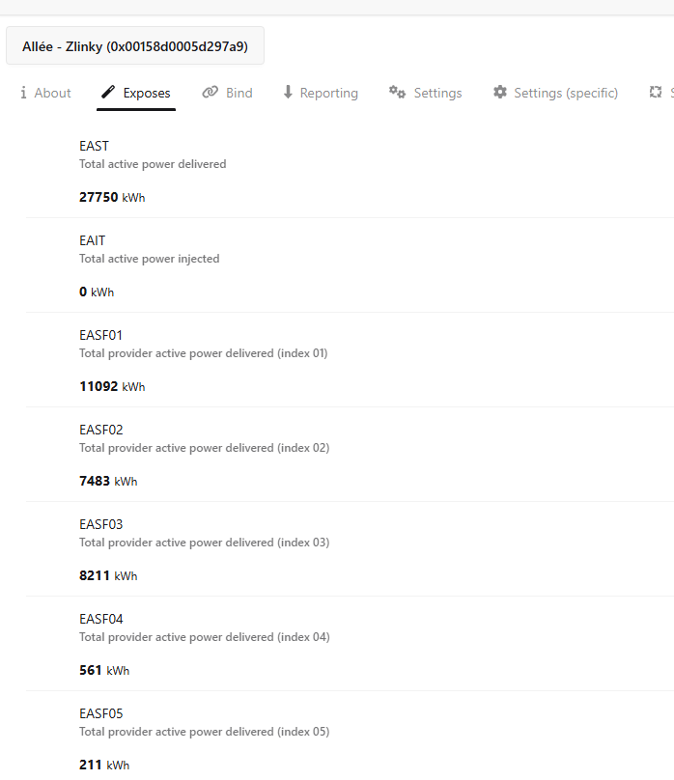The width and height of the screenshot is (674, 780).
Task: Click the 561 kWh value for EASF04
Action: pyautogui.click(x=104, y=670)
